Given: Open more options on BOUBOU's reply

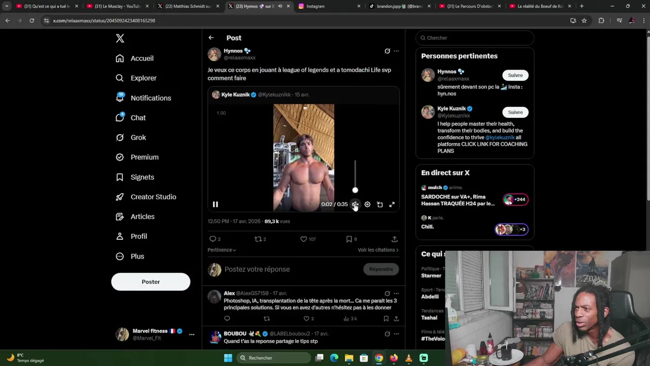Looking at the screenshot, I should pyautogui.click(x=397, y=334).
